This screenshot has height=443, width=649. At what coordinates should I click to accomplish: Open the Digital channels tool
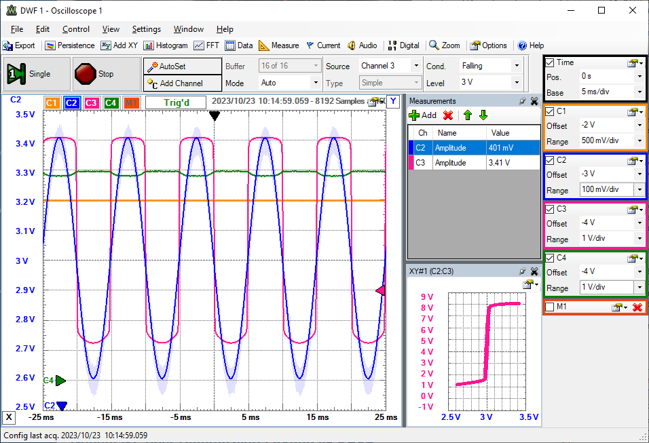click(403, 45)
